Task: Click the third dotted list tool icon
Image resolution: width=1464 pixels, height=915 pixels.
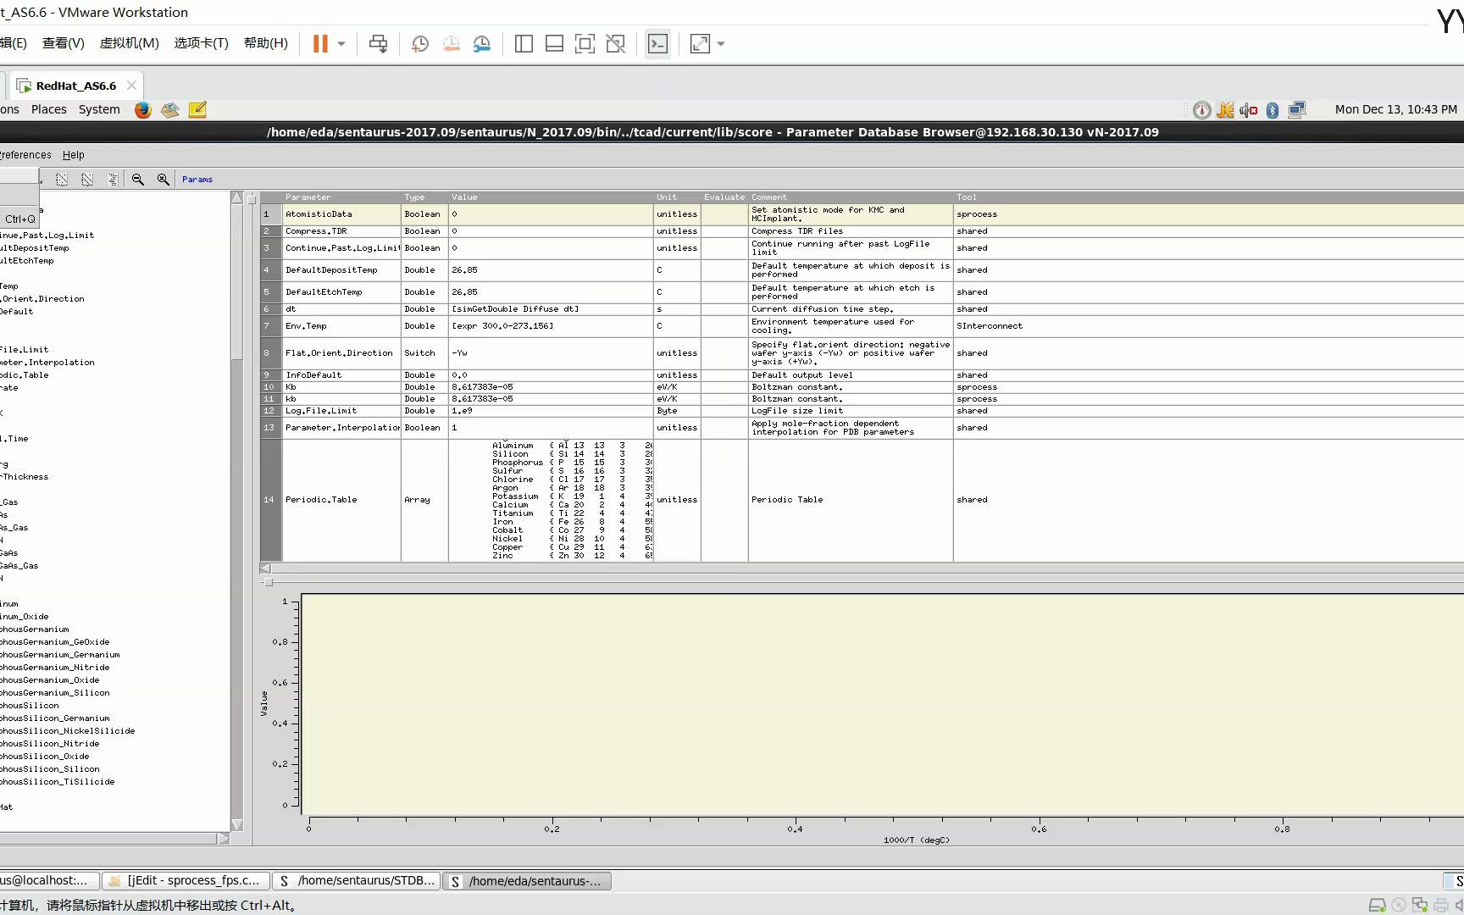Action: coord(113,179)
